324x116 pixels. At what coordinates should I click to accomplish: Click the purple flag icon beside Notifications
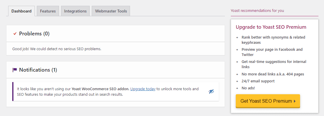pos(15,70)
